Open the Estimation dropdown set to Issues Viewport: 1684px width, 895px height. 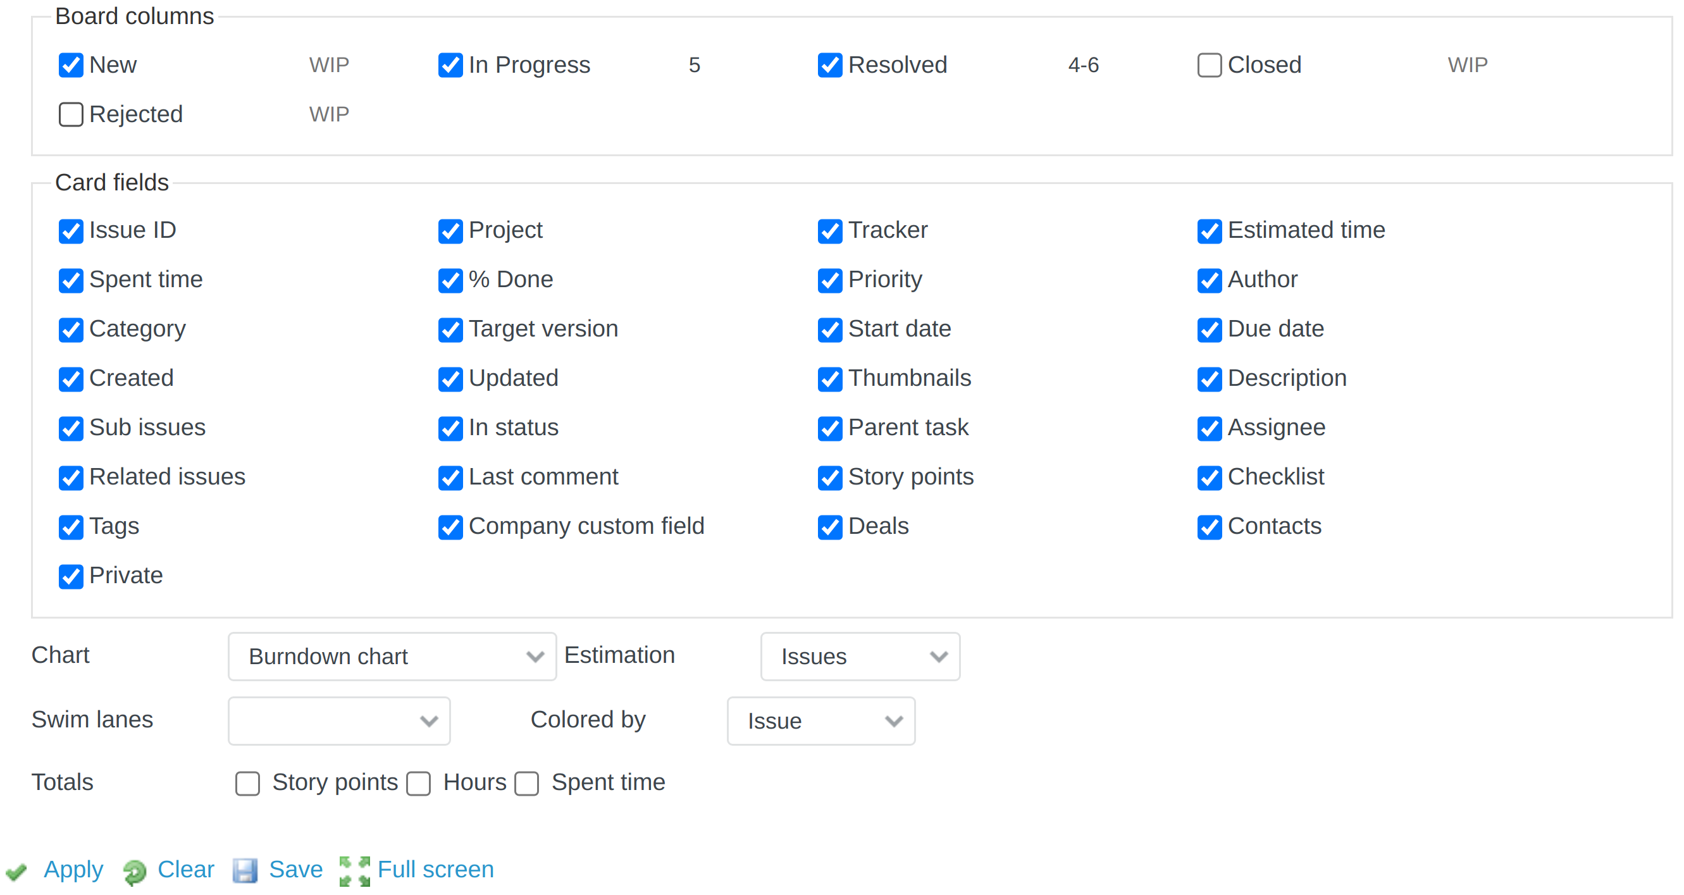[860, 657]
